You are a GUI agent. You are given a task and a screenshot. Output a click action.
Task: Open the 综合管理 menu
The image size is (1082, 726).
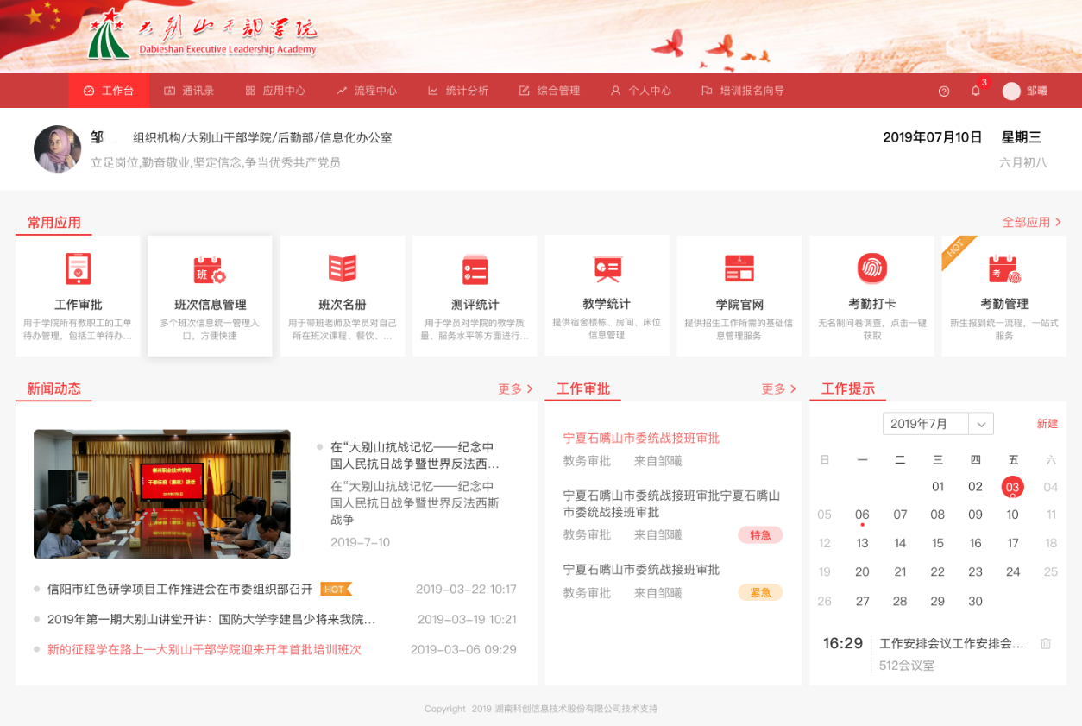(x=550, y=91)
